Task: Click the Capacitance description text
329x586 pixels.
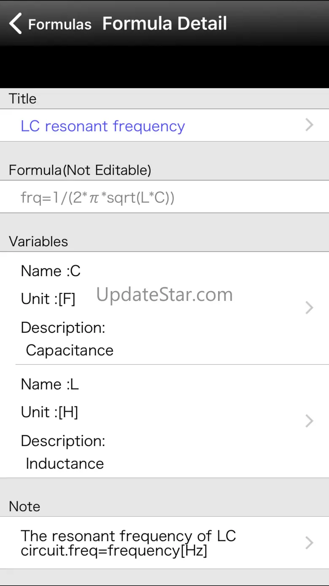Action: point(70,350)
